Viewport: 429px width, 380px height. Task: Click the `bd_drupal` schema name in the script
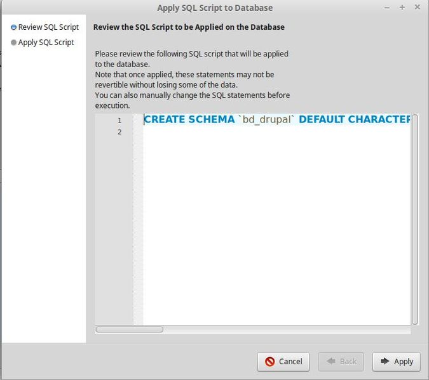tap(266, 119)
